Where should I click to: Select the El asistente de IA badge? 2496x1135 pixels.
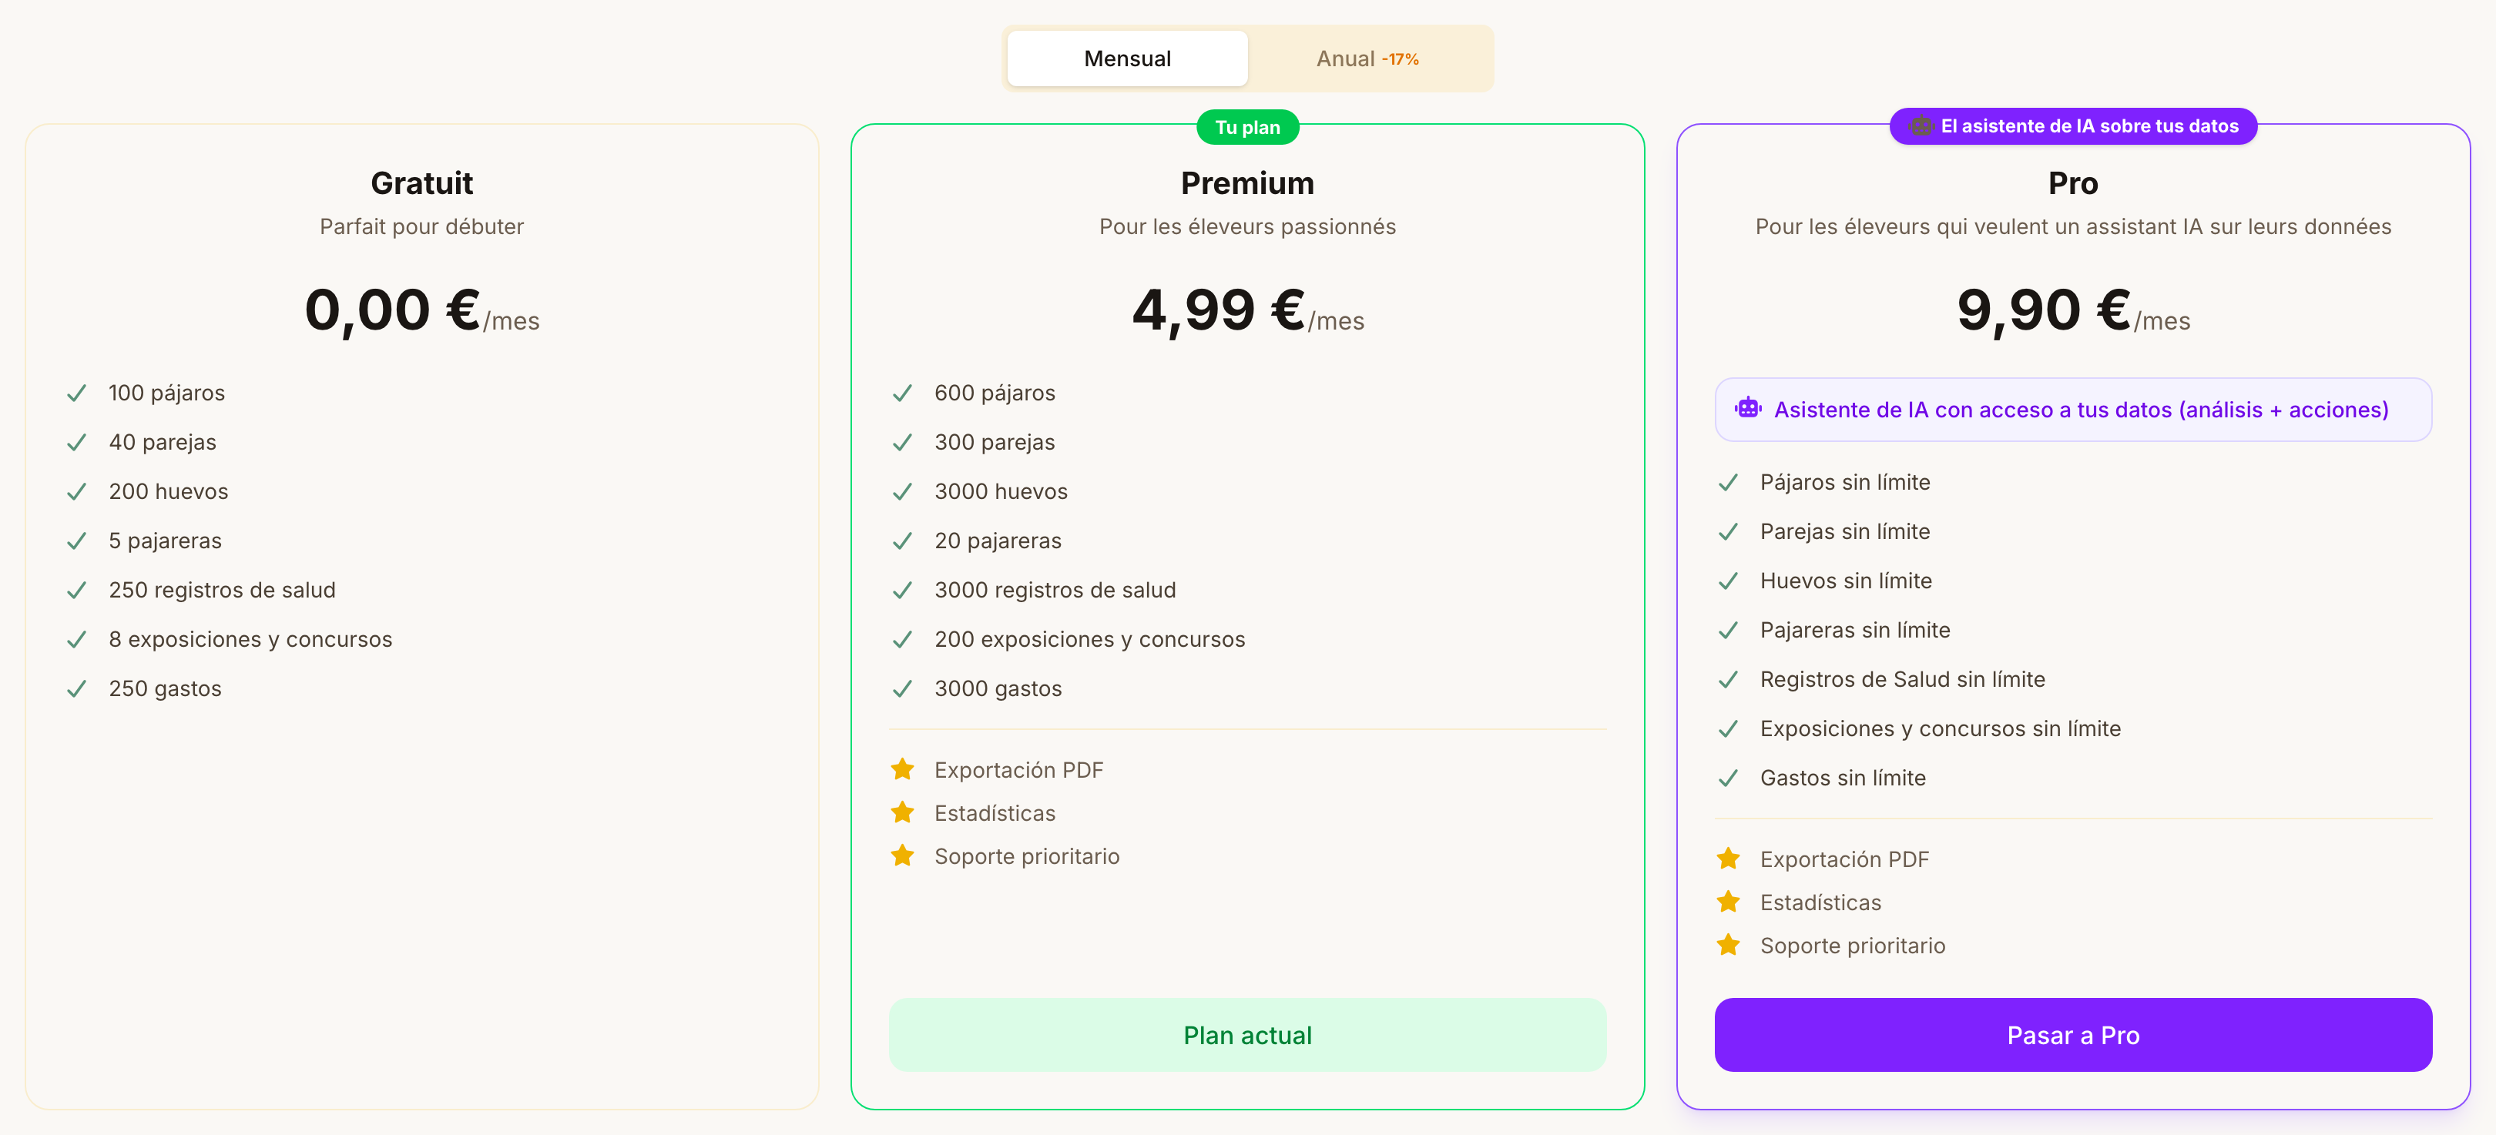pyautogui.click(x=2072, y=126)
